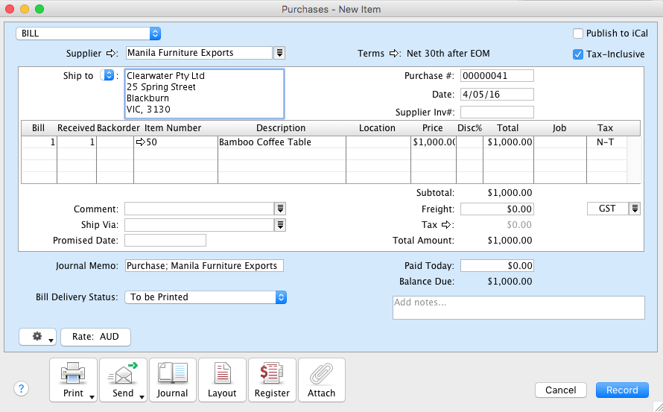Viewport: 663px width, 412px height.
Task: Expand the Bill Delivery Status dropdown
Action: [x=281, y=297]
